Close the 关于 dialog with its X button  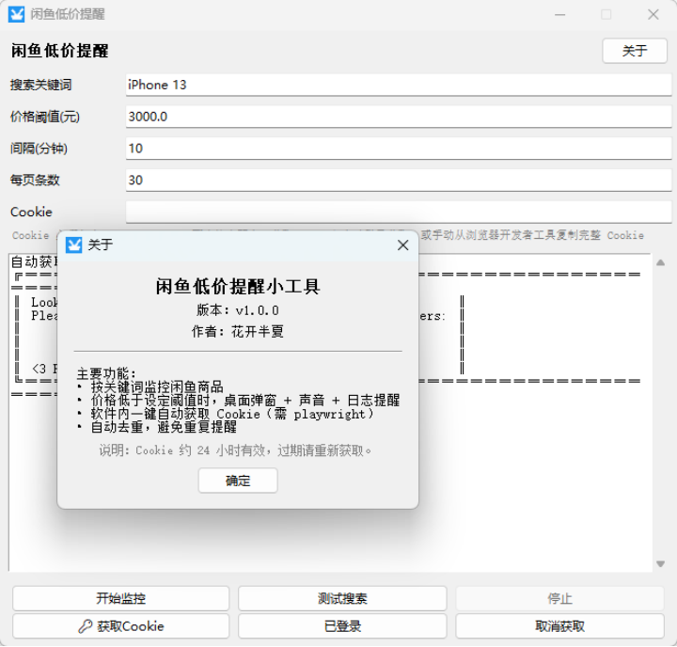pyautogui.click(x=402, y=245)
